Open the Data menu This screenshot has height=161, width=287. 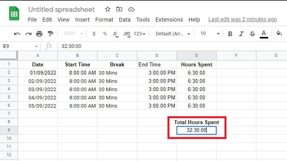coord(125,20)
